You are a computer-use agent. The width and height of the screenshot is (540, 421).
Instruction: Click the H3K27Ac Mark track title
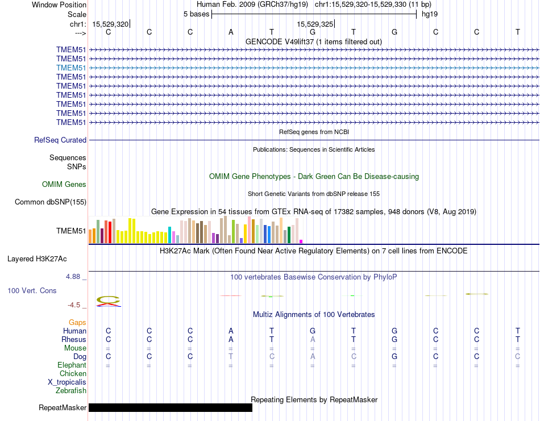click(x=314, y=251)
